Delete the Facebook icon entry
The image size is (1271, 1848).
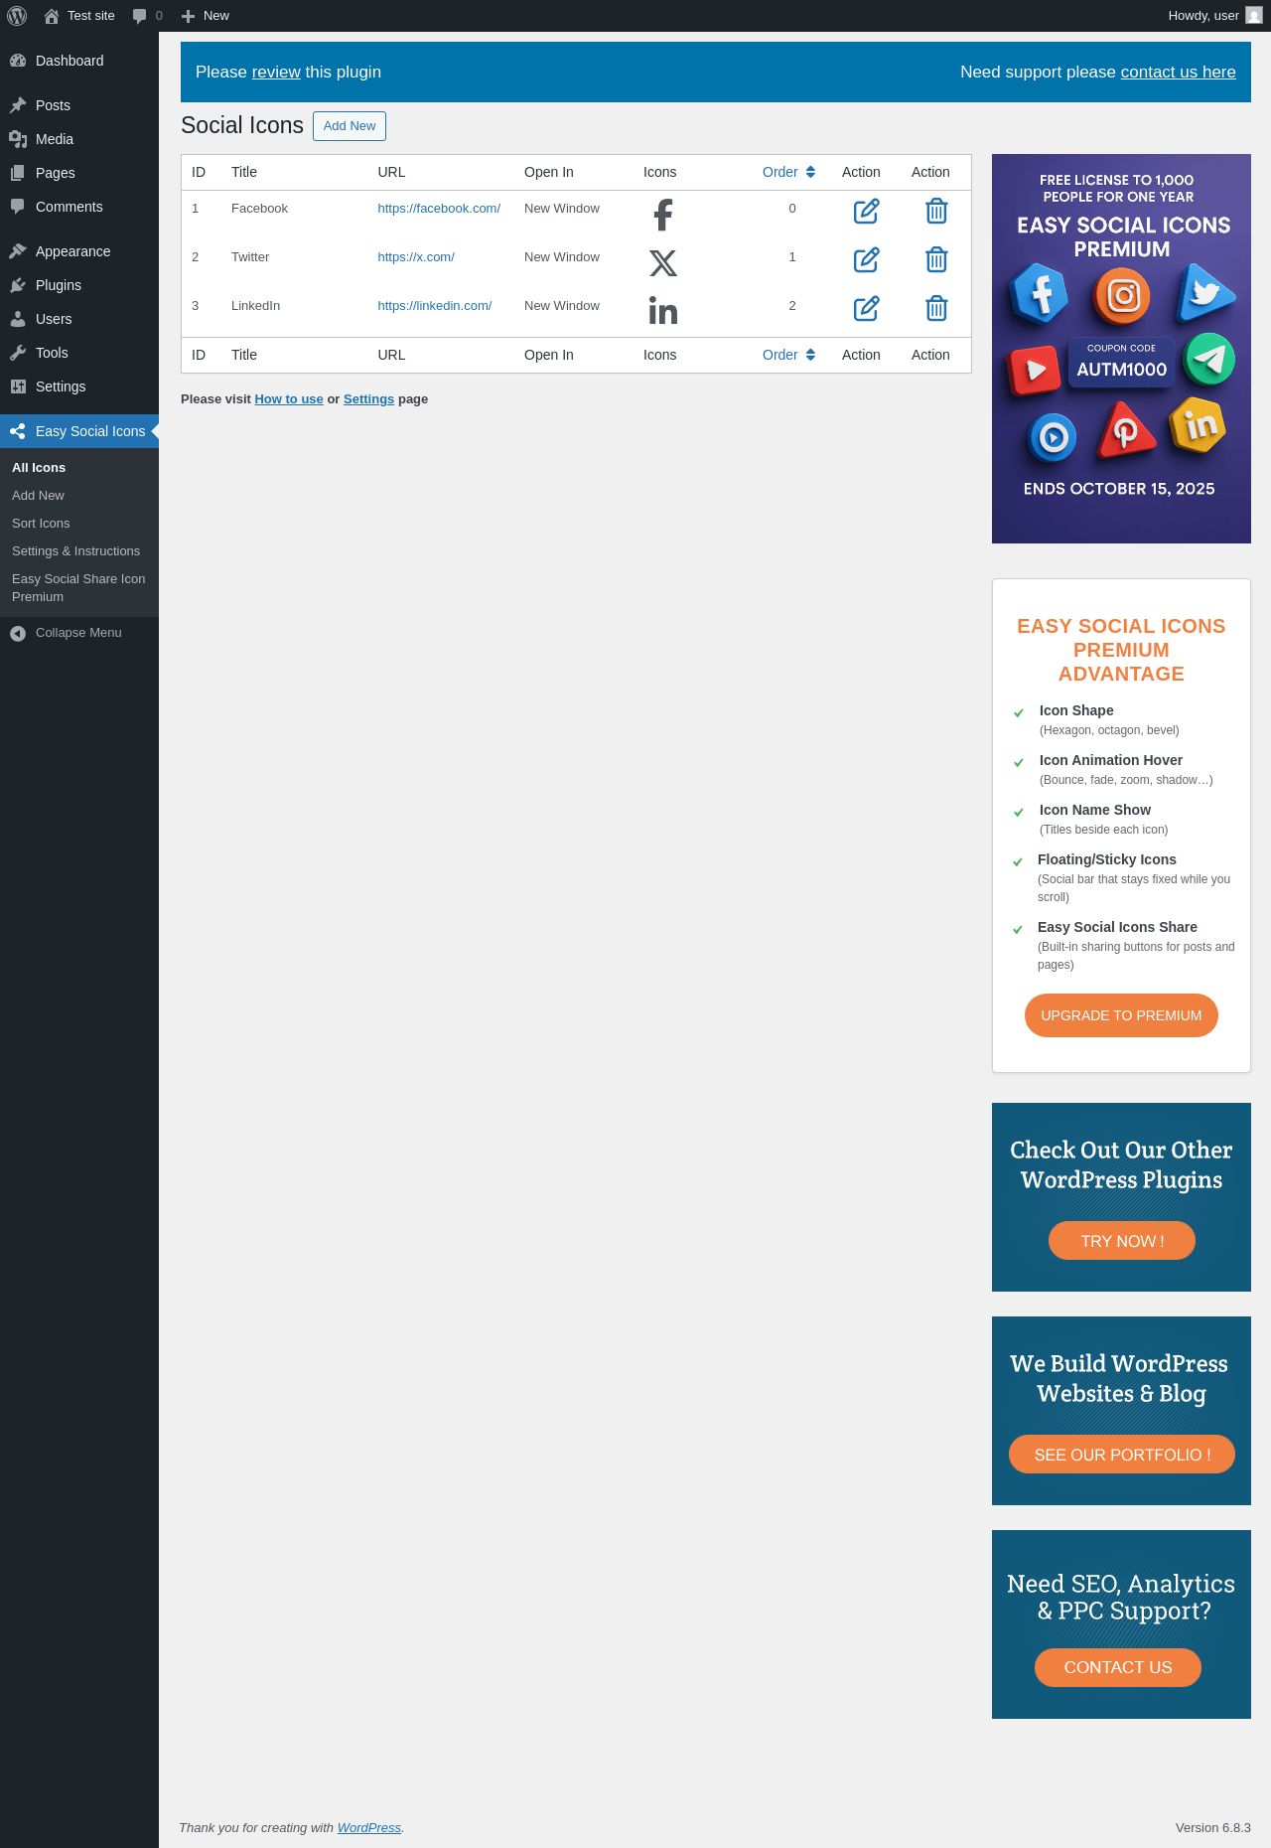tap(936, 212)
